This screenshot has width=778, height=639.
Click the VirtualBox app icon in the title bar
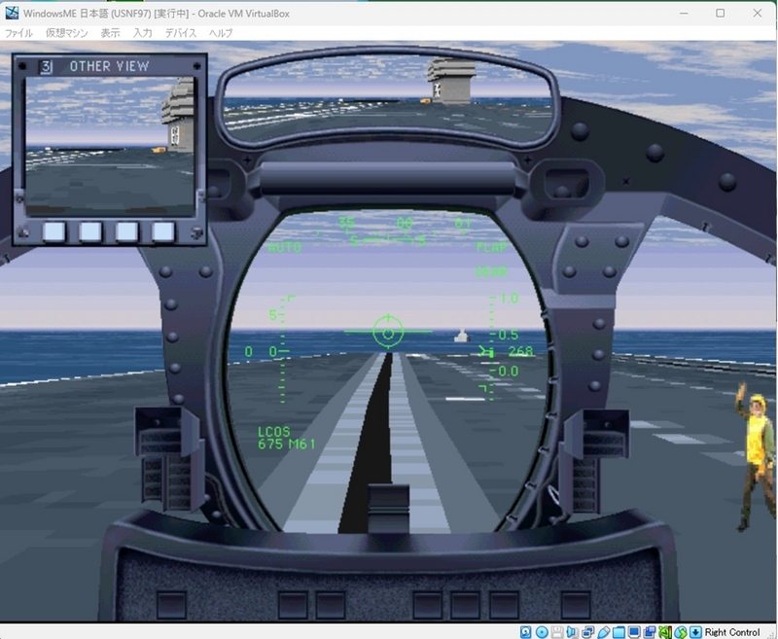click(12, 13)
